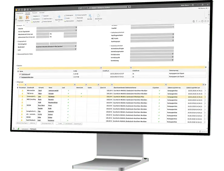This screenshot has height=171, width=224.
Task: Toggle Exportiert check in T&S Service row
Action: [159, 94]
